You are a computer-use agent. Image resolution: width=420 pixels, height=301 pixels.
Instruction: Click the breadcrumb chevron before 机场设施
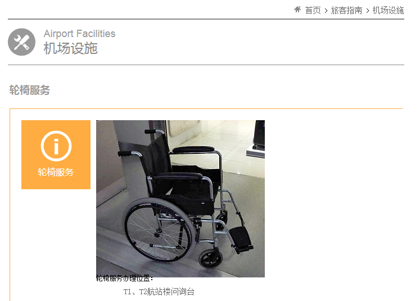click(368, 11)
